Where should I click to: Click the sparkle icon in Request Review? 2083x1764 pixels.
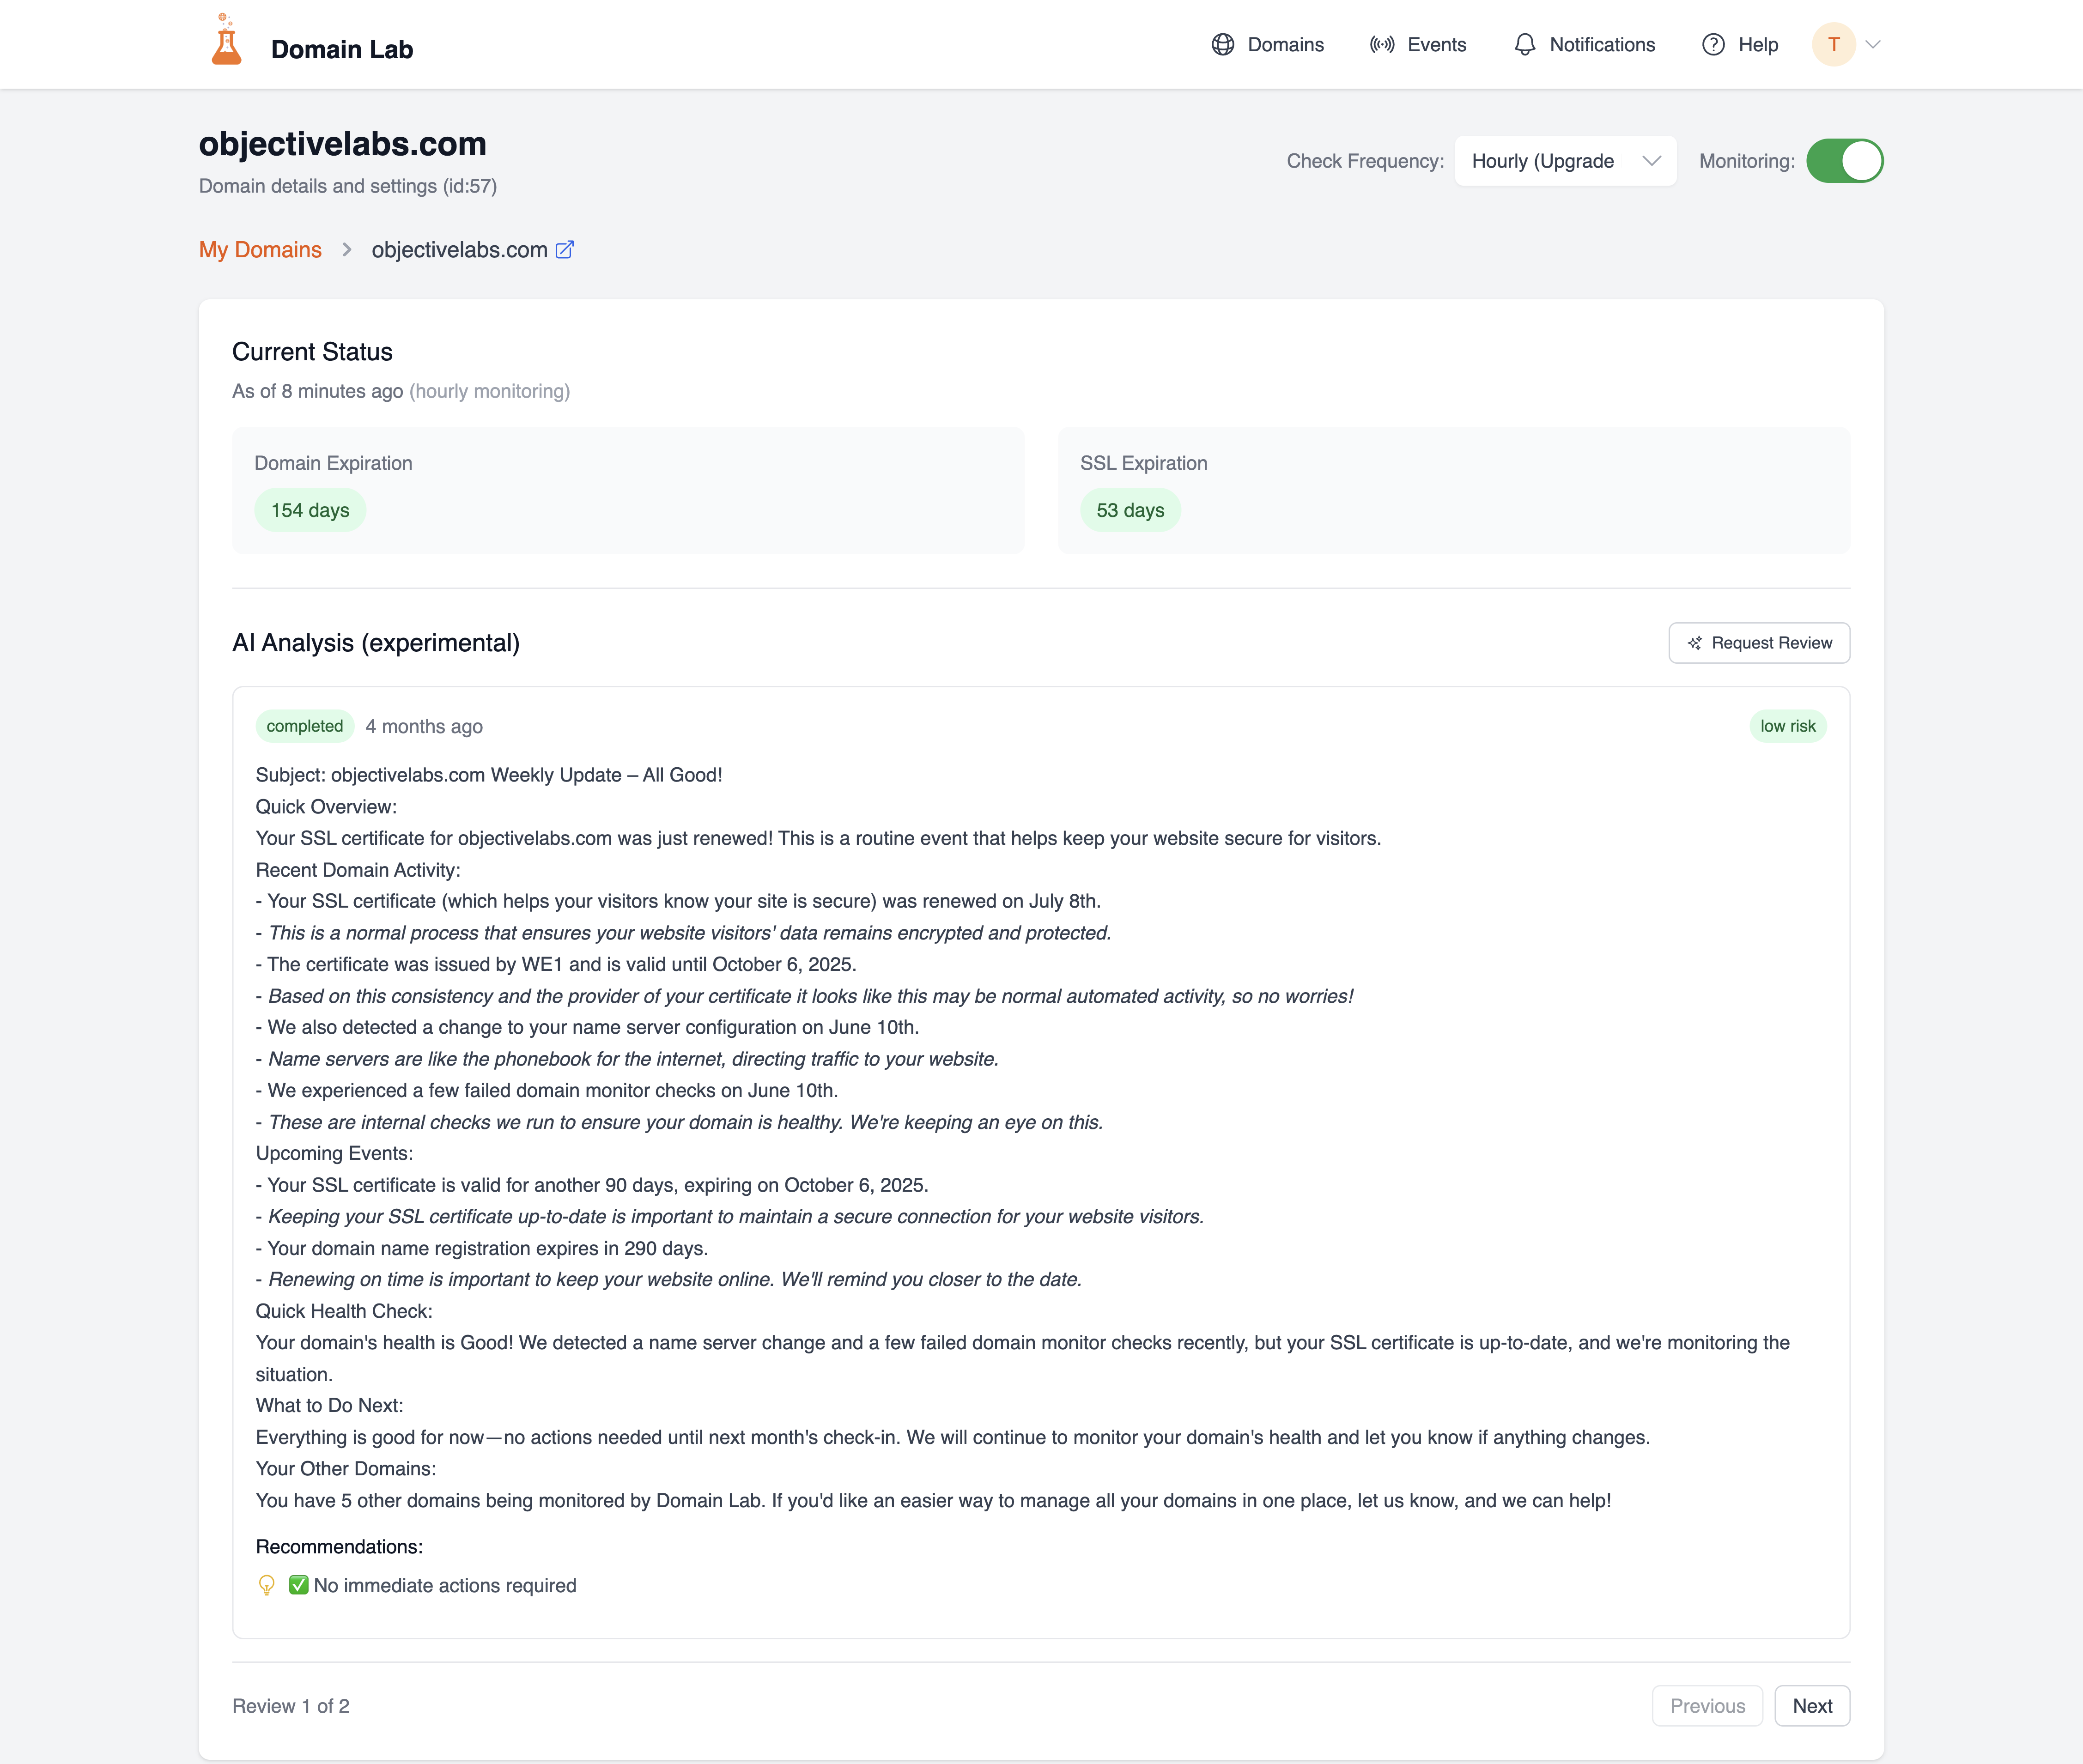pyautogui.click(x=1695, y=643)
